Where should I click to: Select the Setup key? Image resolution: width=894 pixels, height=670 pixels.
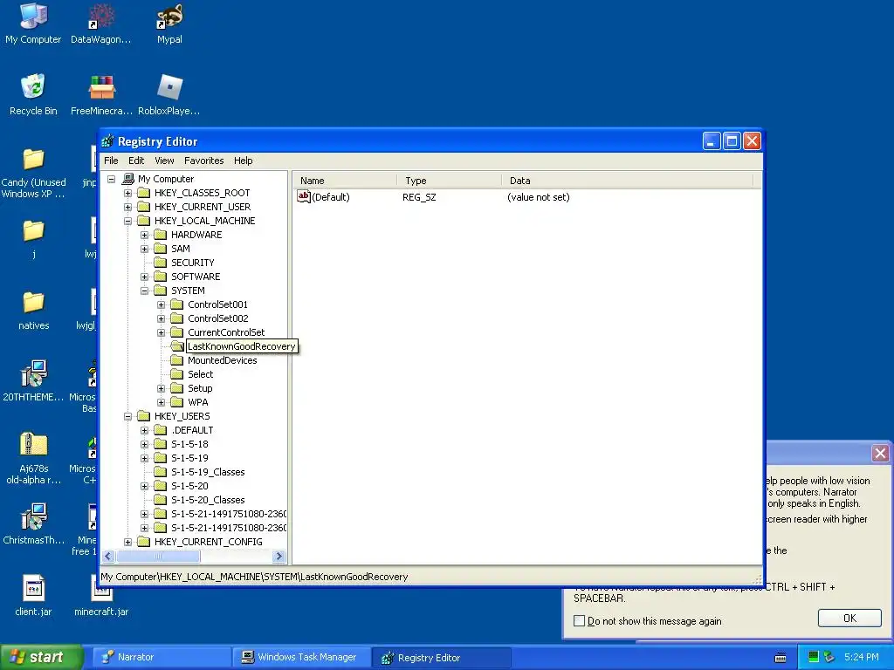[x=200, y=388]
